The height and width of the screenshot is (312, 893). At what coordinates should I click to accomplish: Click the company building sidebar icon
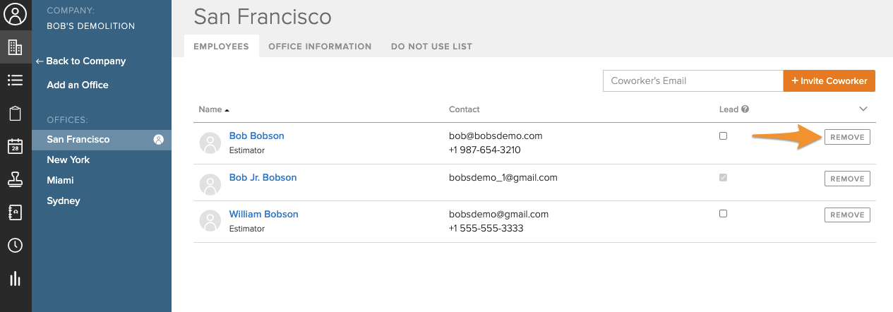point(16,47)
